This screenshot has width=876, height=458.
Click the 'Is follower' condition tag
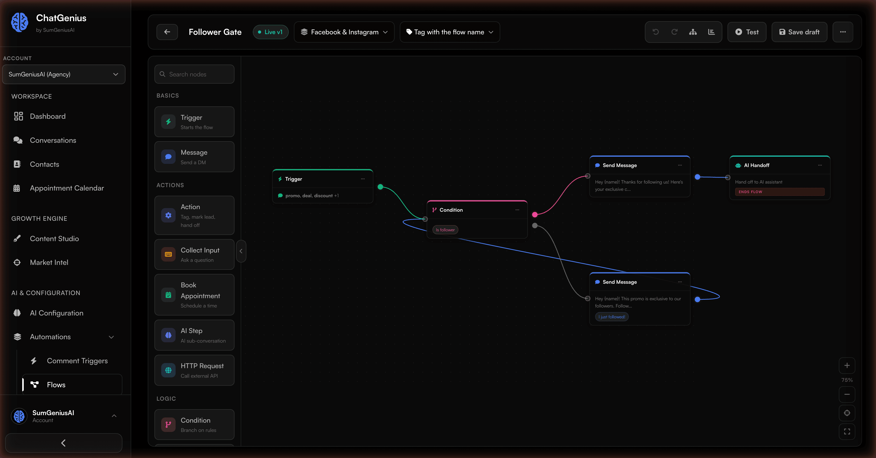pos(445,230)
